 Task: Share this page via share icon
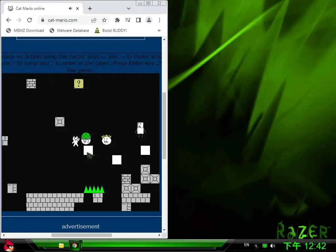tap(94, 20)
